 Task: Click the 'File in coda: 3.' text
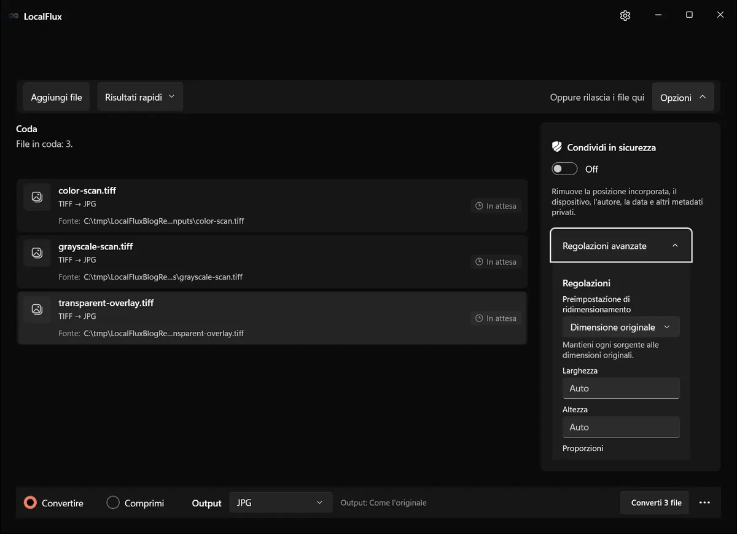44,144
